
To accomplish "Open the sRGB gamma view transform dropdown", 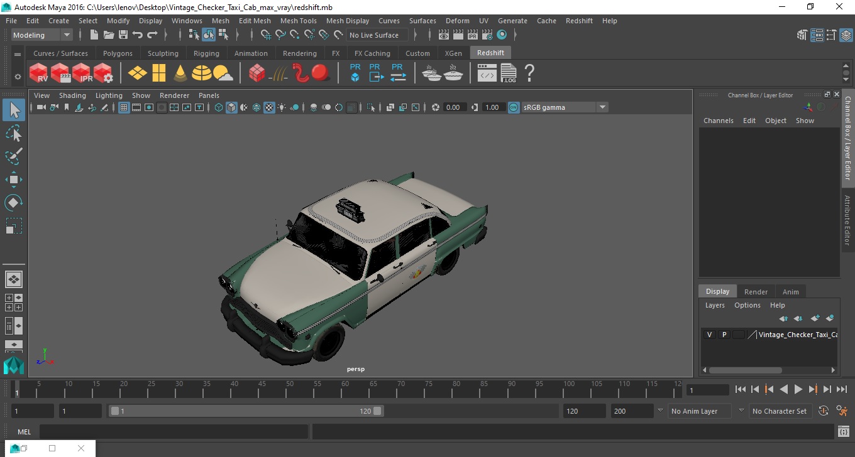I will (x=565, y=107).
